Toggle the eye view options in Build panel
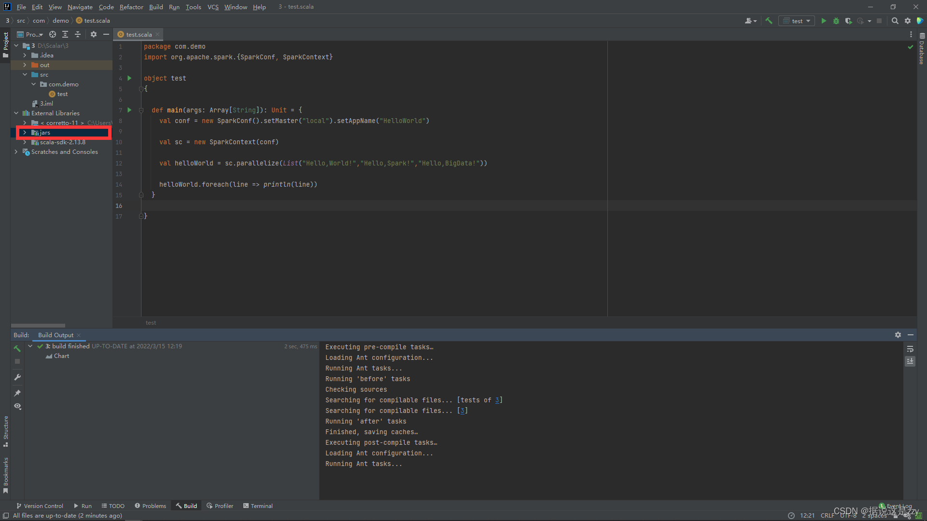This screenshot has width=927, height=521. click(17, 406)
